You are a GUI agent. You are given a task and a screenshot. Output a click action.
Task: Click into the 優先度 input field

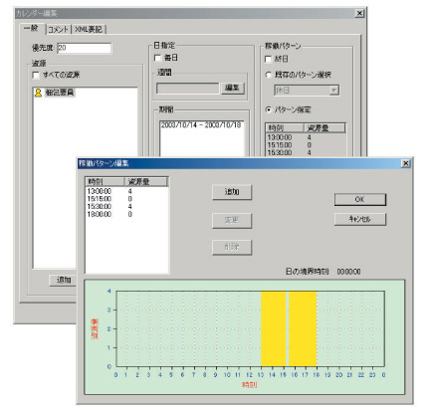85,48
